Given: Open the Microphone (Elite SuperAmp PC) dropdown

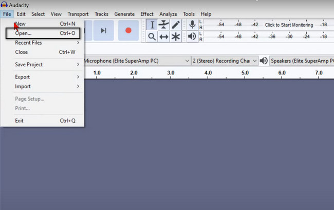Looking at the screenshot, I should coord(137,61).
